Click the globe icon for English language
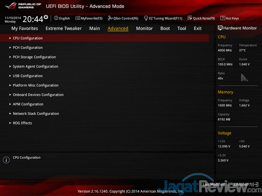This screenshot has width=262, height=196. (56, 18)
